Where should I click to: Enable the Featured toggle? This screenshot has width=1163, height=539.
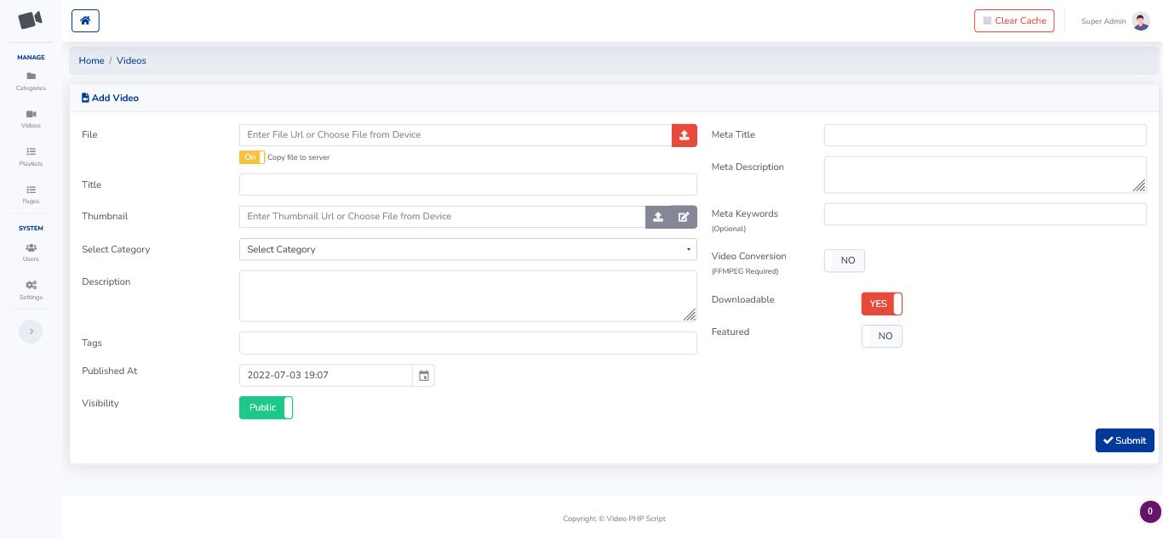pos(881,337)
